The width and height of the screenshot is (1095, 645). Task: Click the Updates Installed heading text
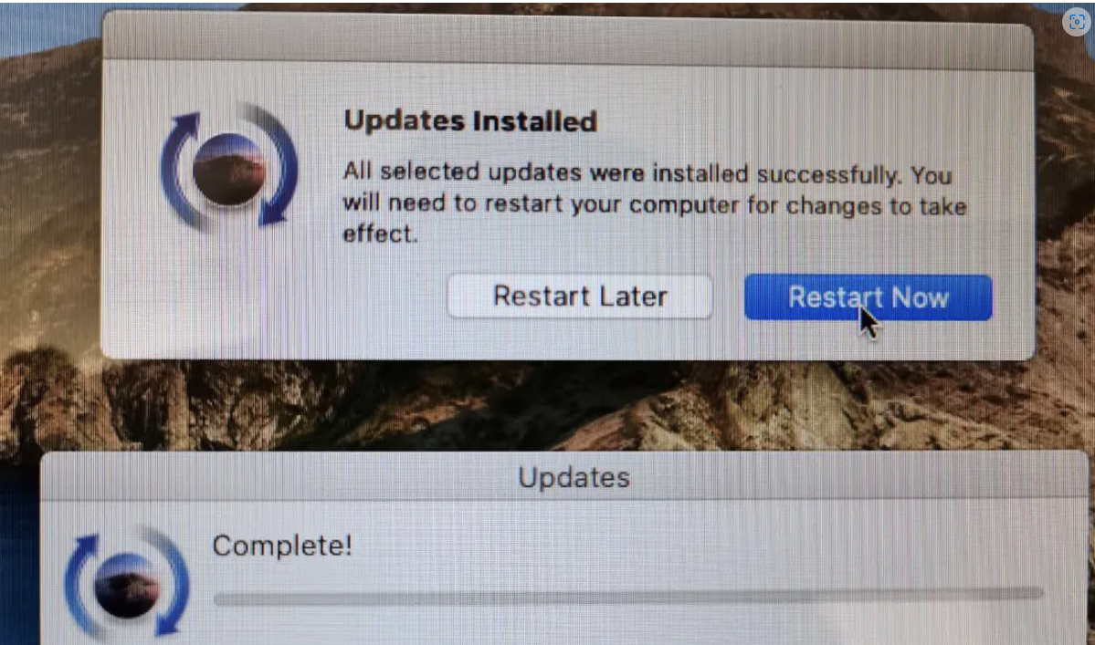[x=470, y=120]
